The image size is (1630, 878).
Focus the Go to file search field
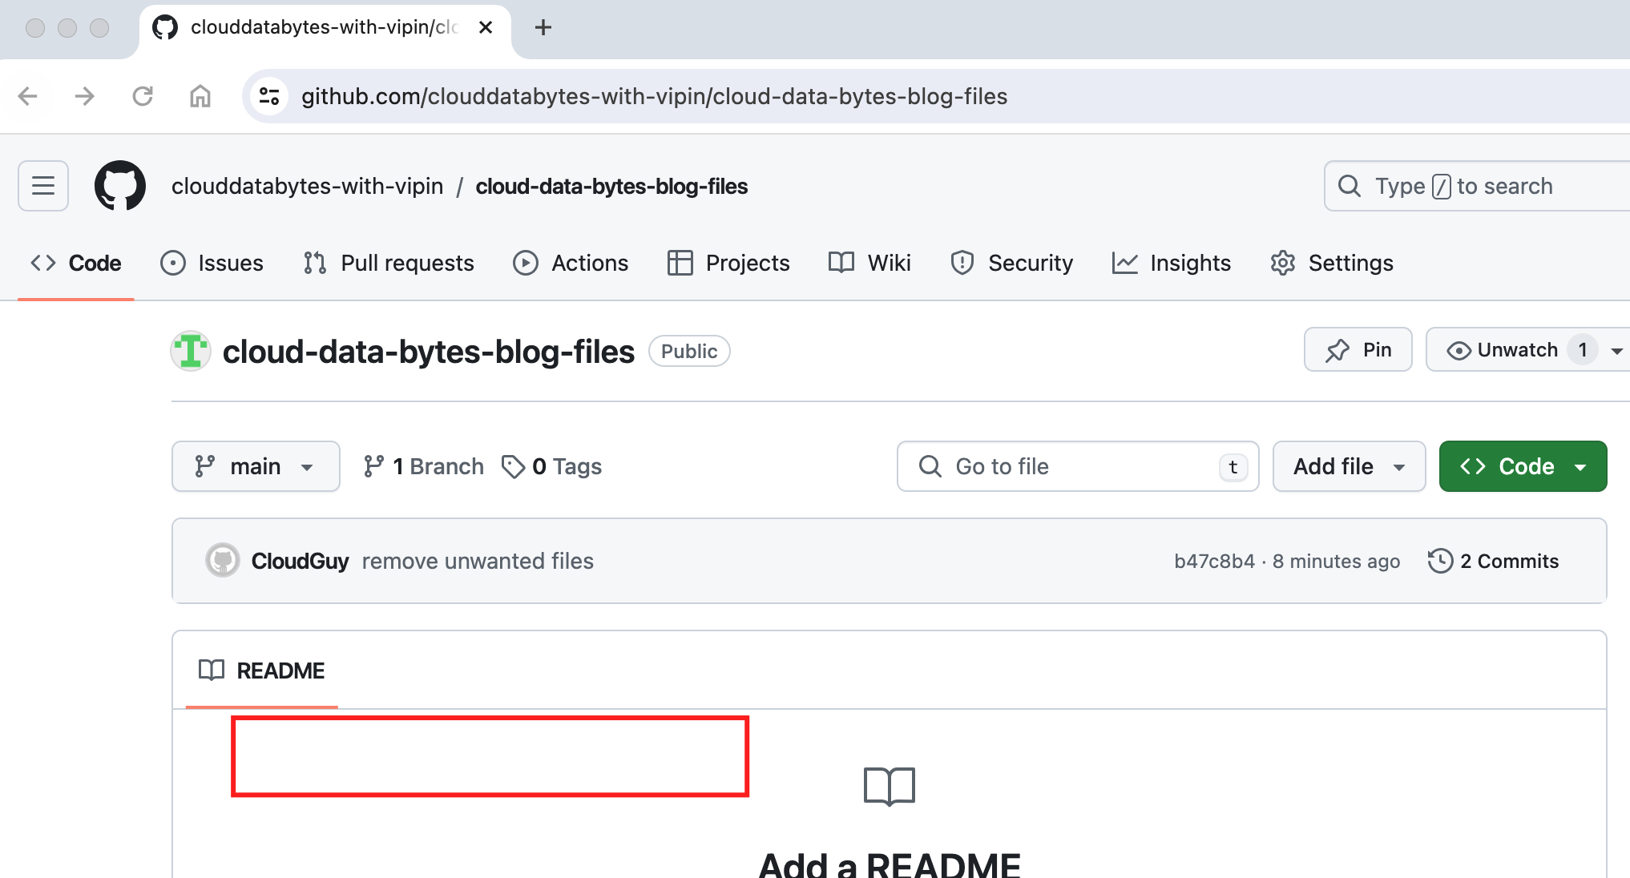tap(1078, 466)
